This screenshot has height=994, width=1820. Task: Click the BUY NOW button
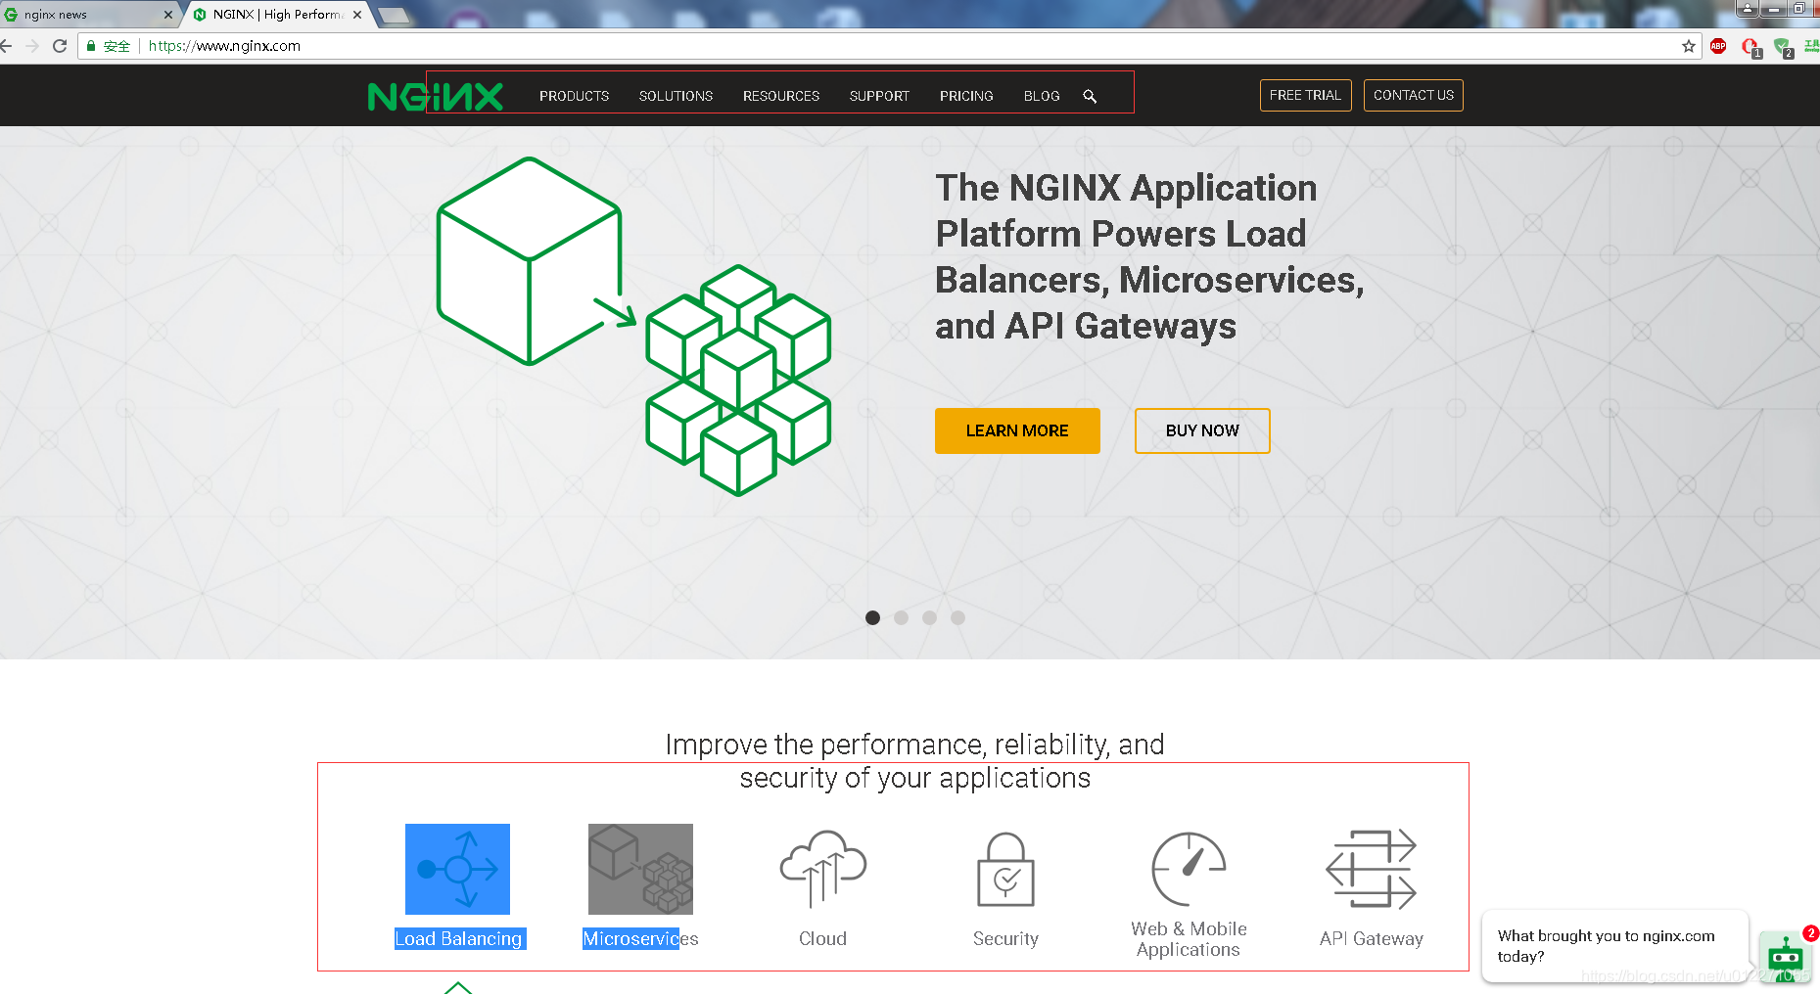pyautogui.click(x=1202, y=430)
